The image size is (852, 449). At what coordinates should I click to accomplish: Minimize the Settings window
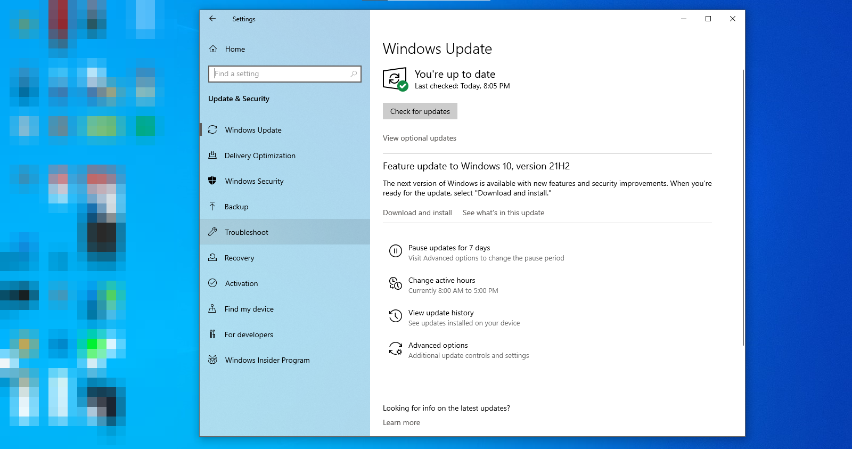coord(684,19)
